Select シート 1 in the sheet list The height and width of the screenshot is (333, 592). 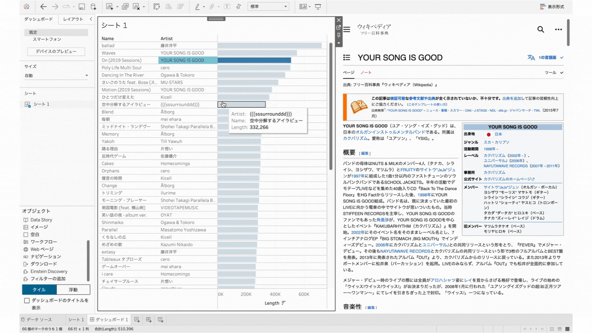pos(41,104)
